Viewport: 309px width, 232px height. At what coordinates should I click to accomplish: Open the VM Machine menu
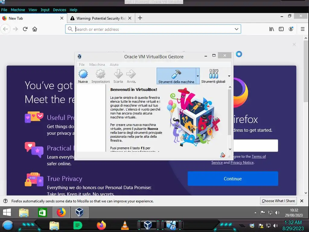pyautogui.click(x=18, y=10)
